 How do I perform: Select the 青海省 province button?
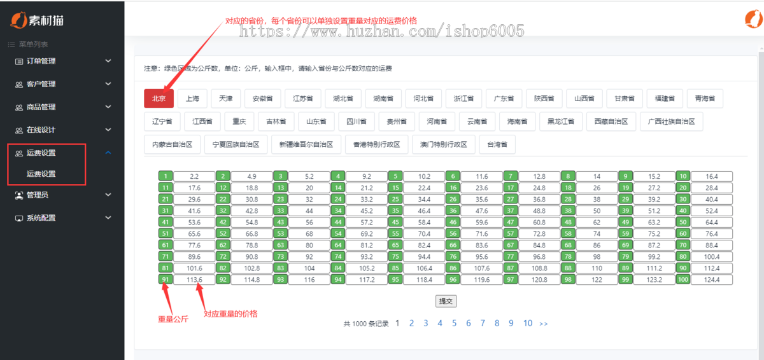pos(705,99)
